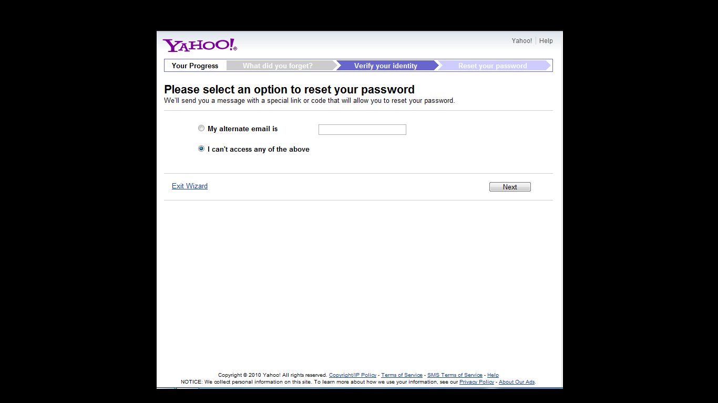Click the 'Reset your password' progress step
Viewport: 718px width, 403px height.
493,66
